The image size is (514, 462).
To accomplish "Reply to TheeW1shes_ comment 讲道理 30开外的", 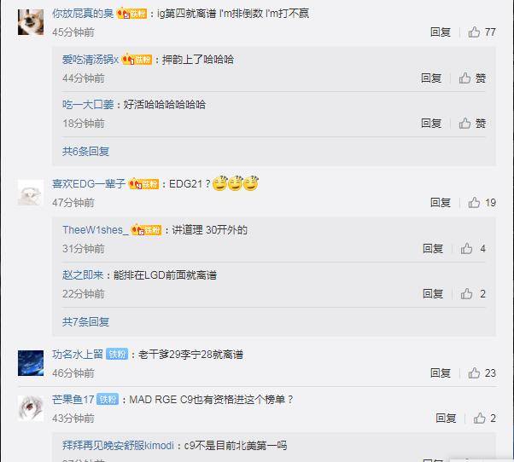I will [x=433, y=249].
